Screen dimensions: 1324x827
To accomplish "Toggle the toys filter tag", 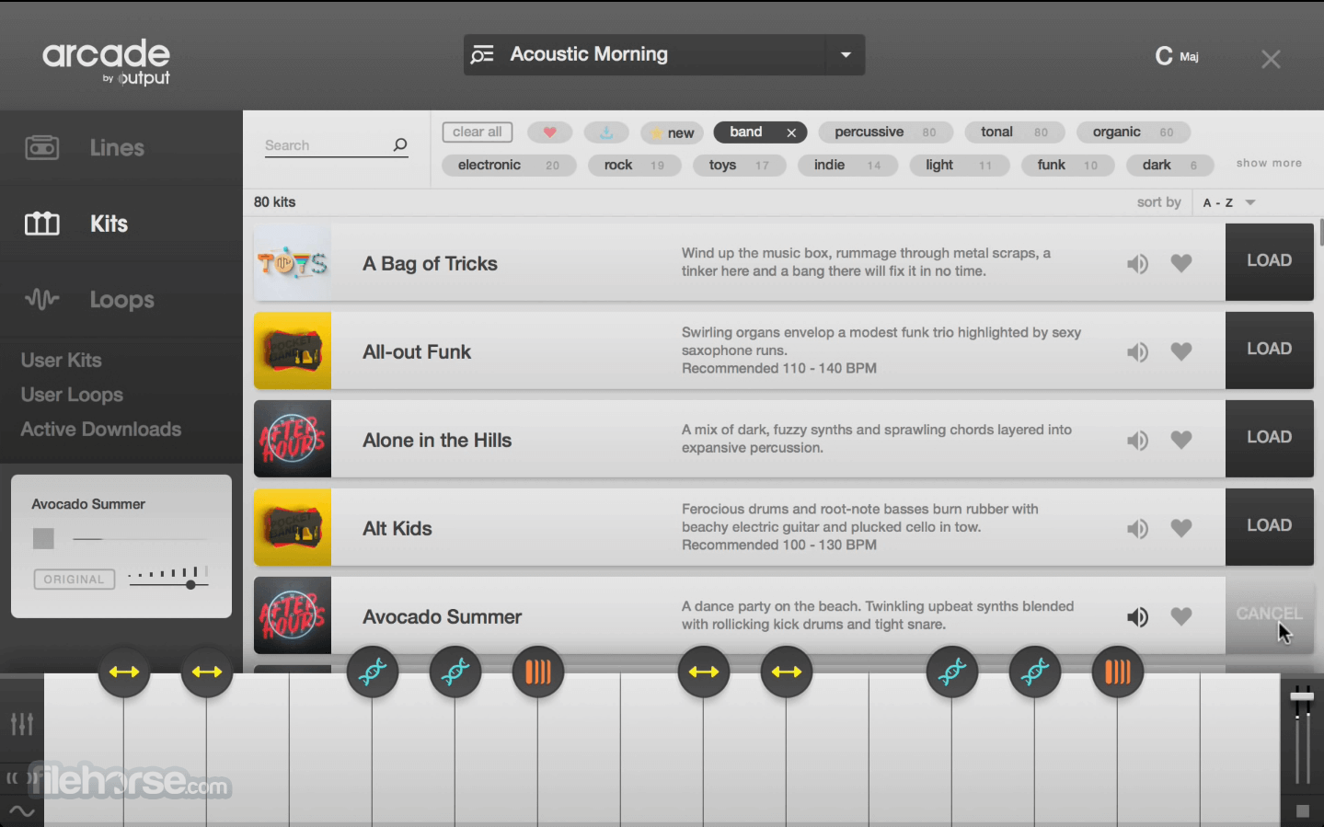I will tap(739, 166).
